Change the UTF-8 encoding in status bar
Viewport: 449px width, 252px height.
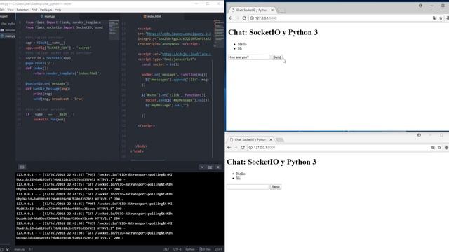[x=177, y=249]
